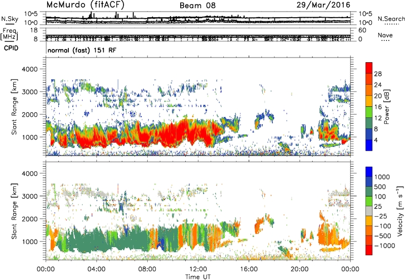Click the 'Power [dB]' colorbar label
The height and width of the screenshot is (280, 405).
click(386, 107)
